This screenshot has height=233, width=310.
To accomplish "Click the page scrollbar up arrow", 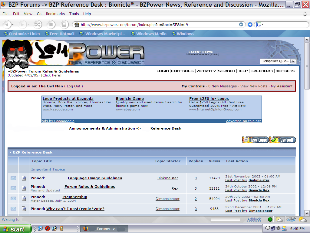I will click(307, 40).
